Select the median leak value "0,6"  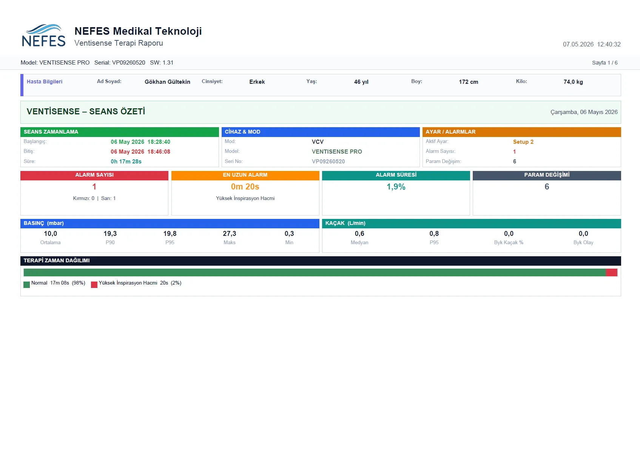coord(359,234)
